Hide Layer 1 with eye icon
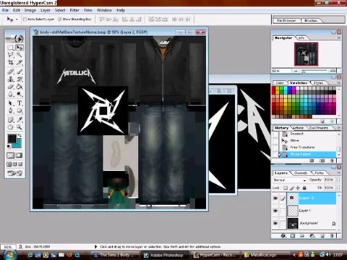Screen dimensions: 347x260 [x=275, y=211]
